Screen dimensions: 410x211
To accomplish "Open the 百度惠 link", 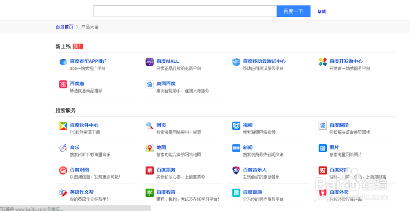I will (x=77, y=84).
